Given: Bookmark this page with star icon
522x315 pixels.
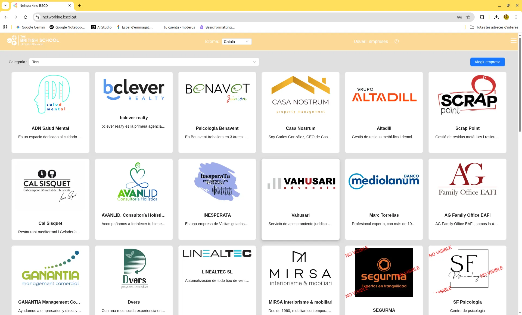Looking at the screenshot, I should [468, 17].
